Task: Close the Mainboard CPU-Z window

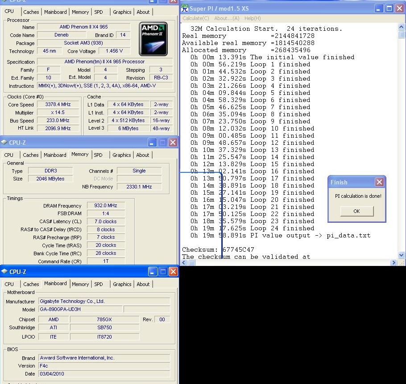Action: (173, 271)
